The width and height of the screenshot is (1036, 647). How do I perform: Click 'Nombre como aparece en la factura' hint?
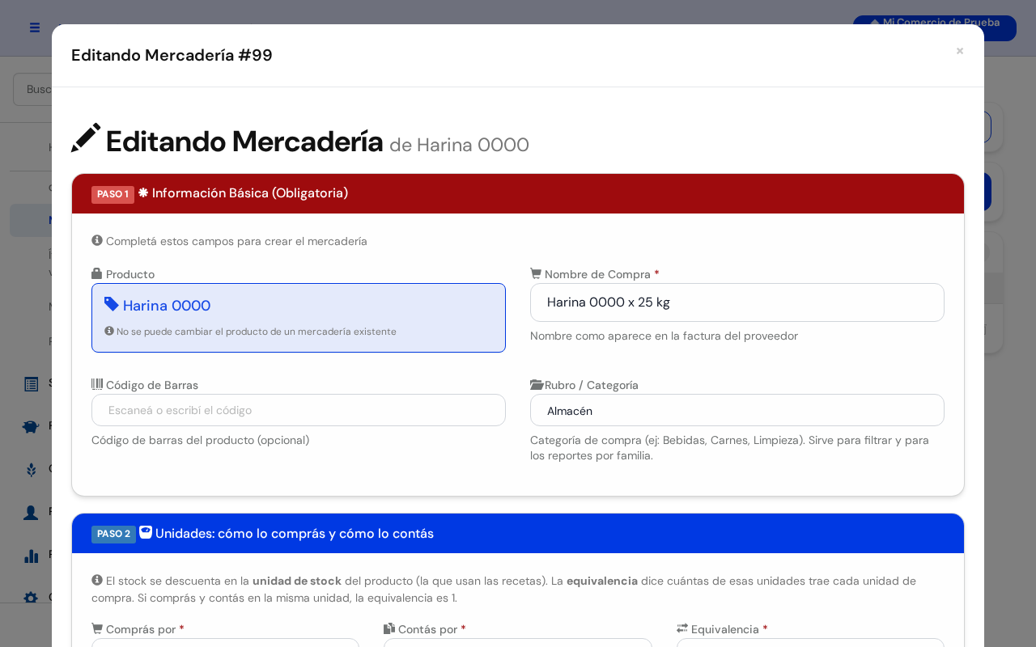pyautogui.click(x=664, y=336)
